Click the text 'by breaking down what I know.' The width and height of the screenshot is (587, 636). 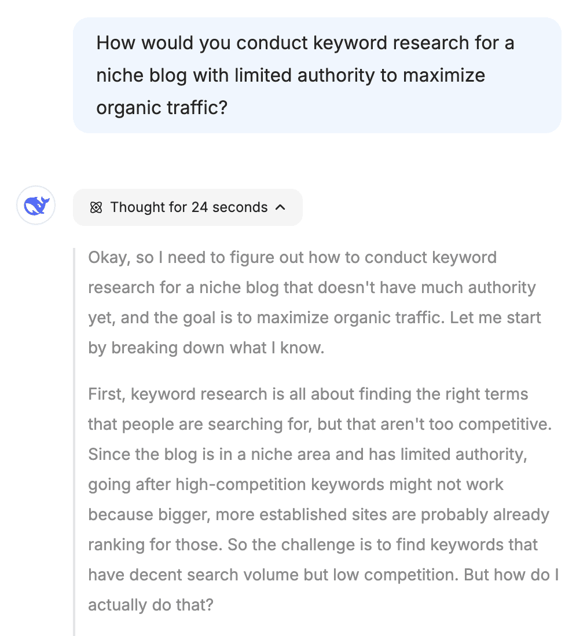coord(206,348)
